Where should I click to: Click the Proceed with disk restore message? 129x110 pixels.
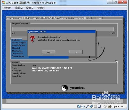[x=49, y=37]
